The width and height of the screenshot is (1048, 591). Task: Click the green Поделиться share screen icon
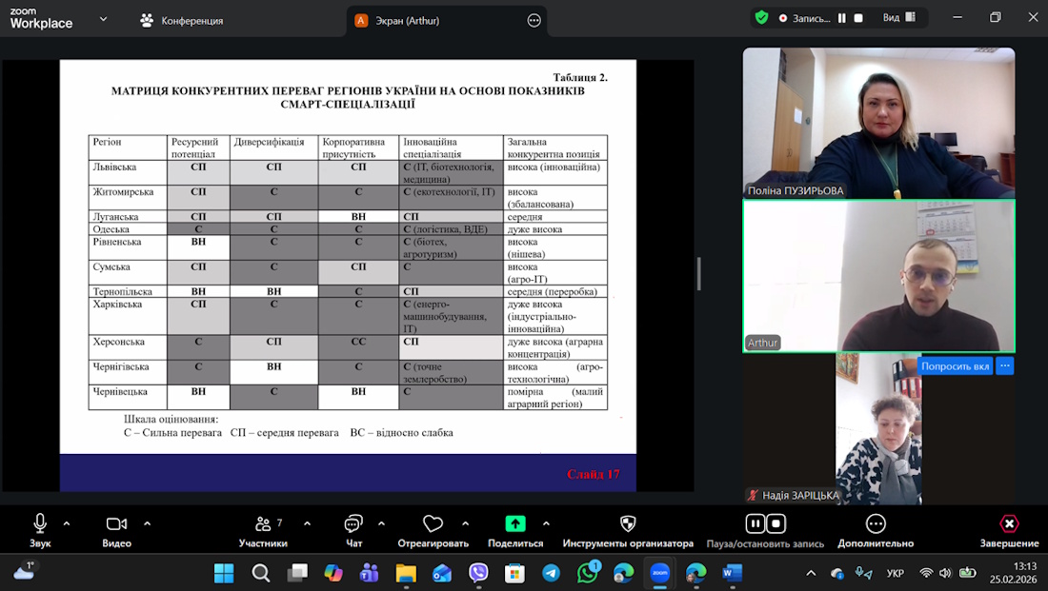tap(514, 524)
